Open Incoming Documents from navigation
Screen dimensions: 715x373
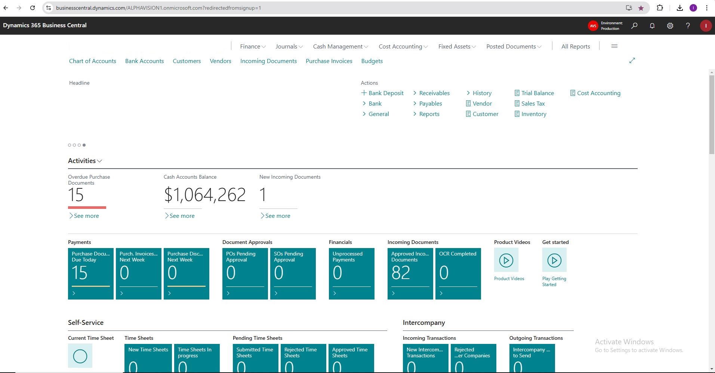[x=268, y=61]
